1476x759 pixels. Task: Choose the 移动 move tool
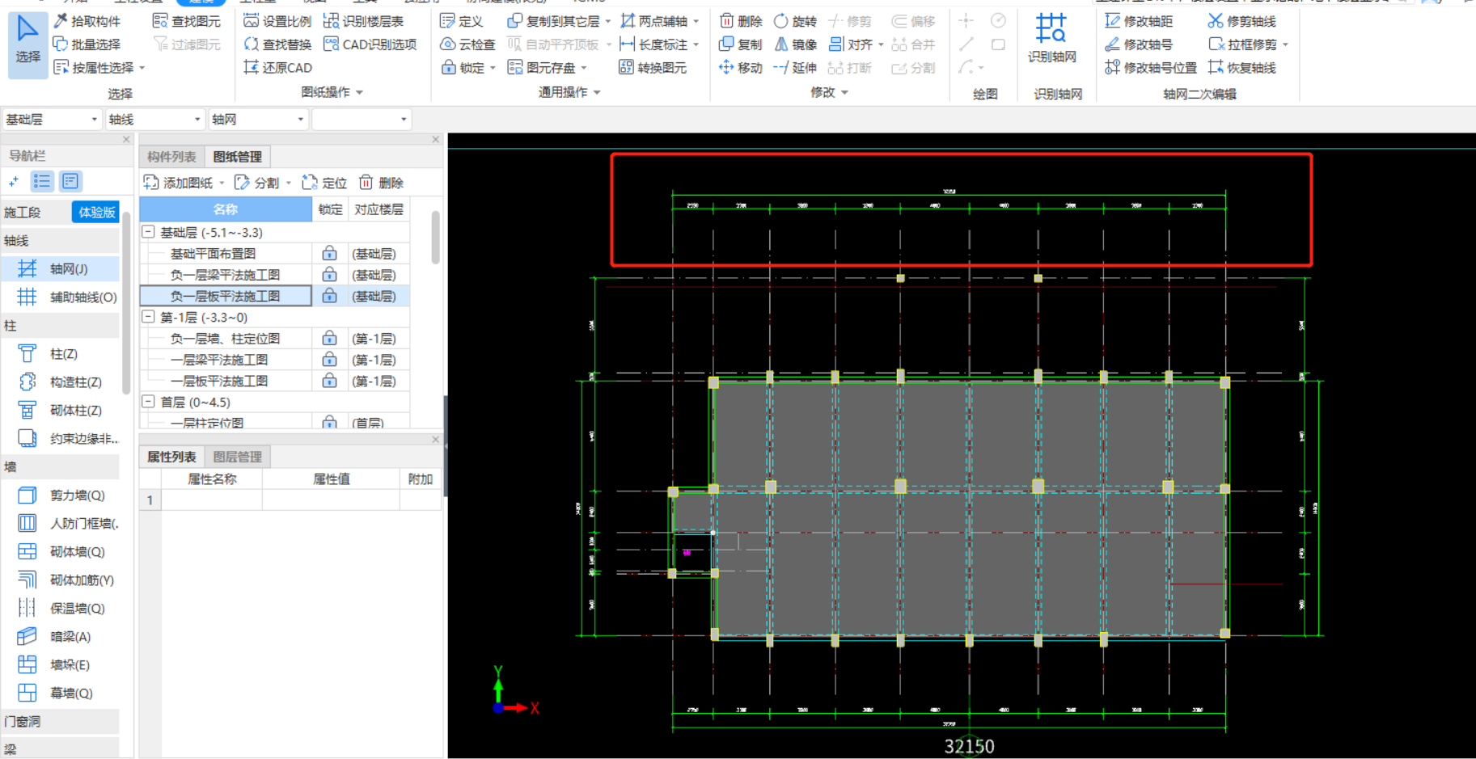click(x=741, y=68)
